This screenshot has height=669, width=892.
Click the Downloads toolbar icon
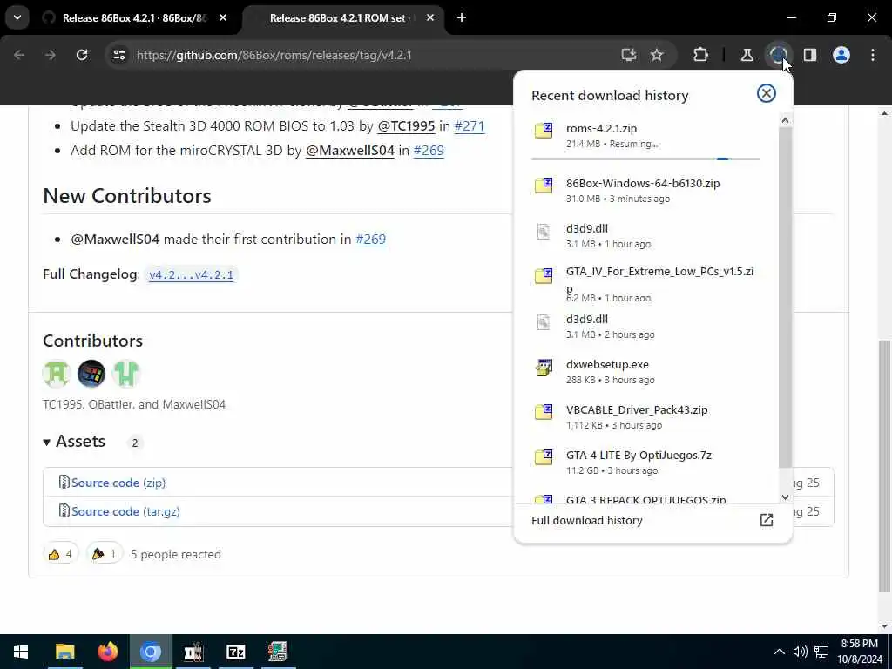tap(778, 55)
